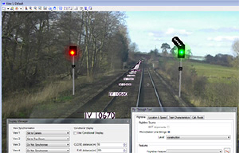Open the View 1 'Set to Camera' dropdown

coord(48,133)
